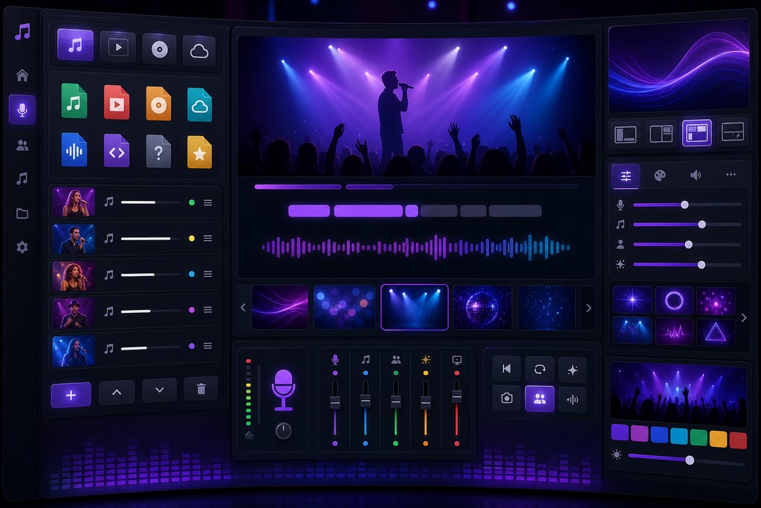Click the large purple microphone icon

click(283, 390)
